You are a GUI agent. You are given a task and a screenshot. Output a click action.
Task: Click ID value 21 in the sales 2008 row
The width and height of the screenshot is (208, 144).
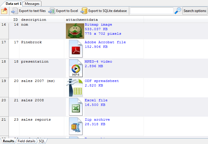tap(16, 100)
